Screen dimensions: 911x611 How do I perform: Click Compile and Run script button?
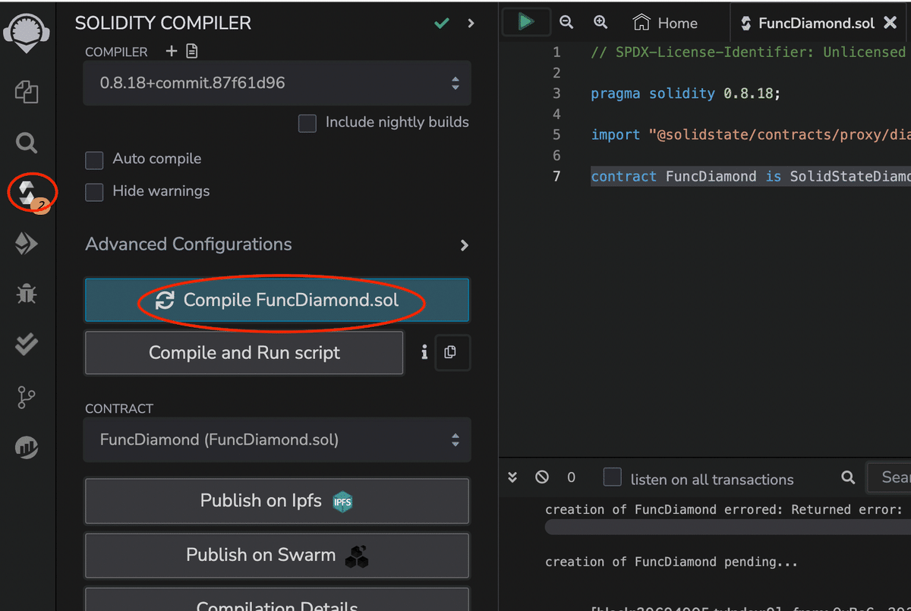(x=244, y=353)
